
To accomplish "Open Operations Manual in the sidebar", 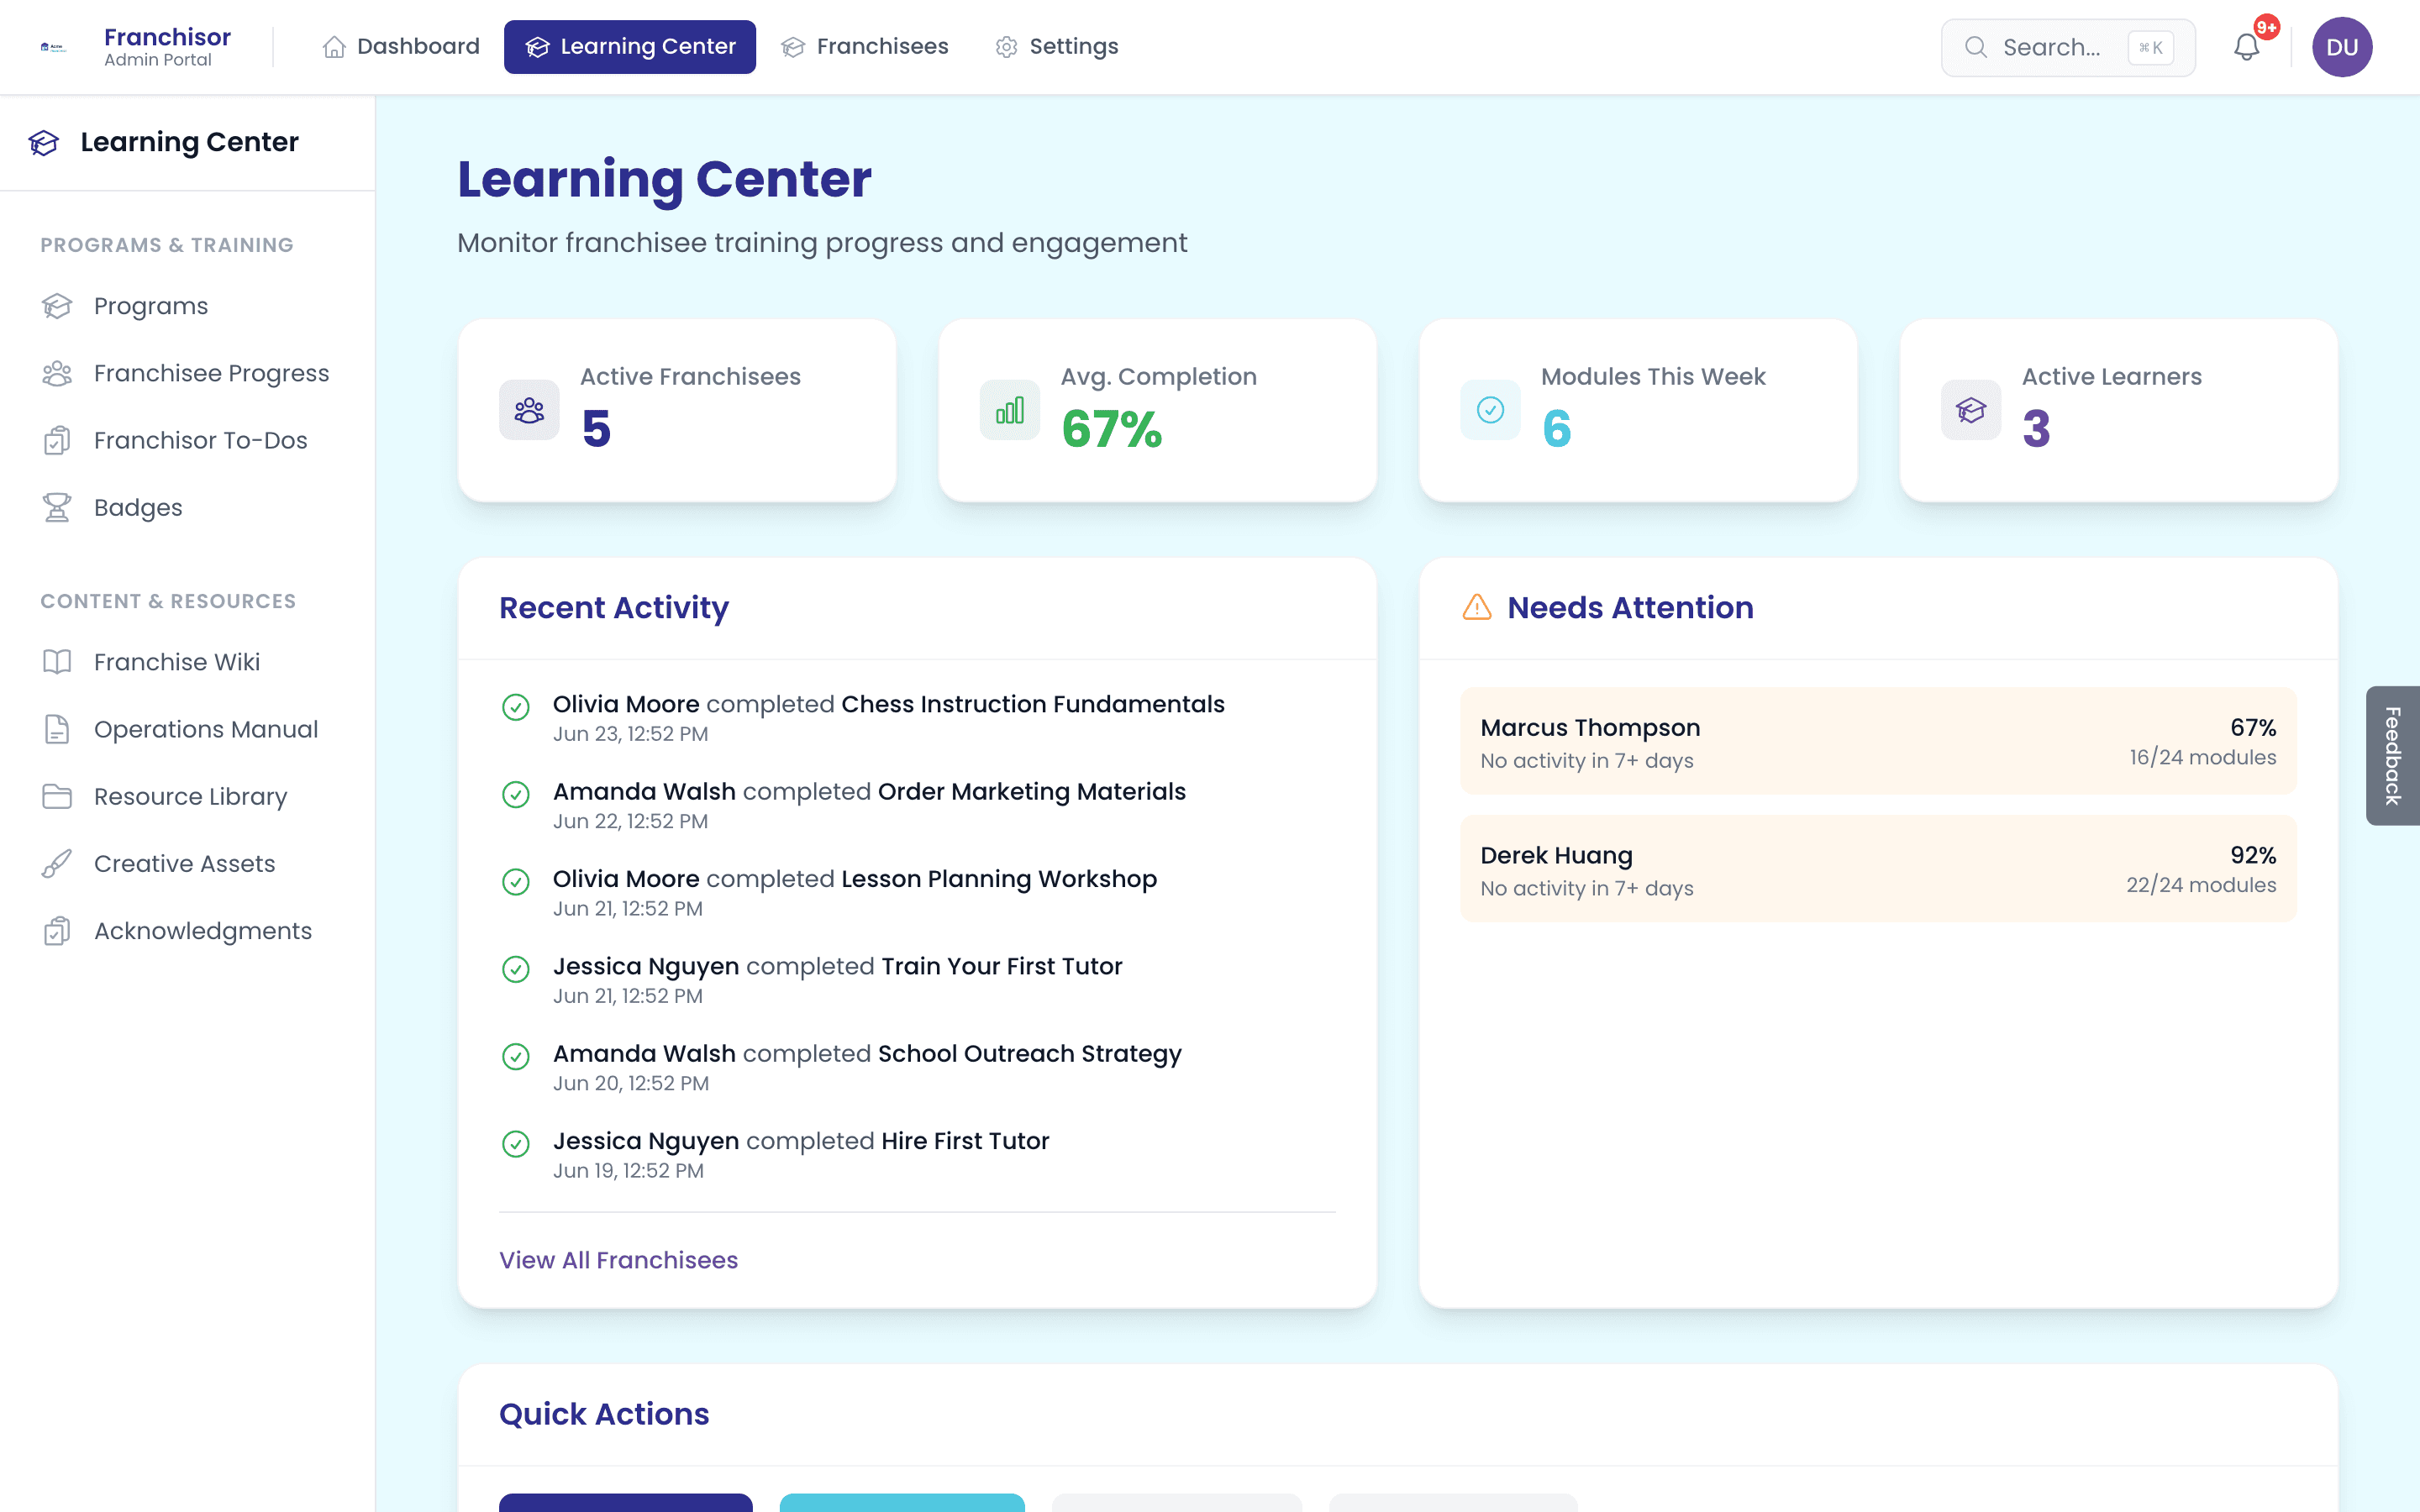I will 188,729.
